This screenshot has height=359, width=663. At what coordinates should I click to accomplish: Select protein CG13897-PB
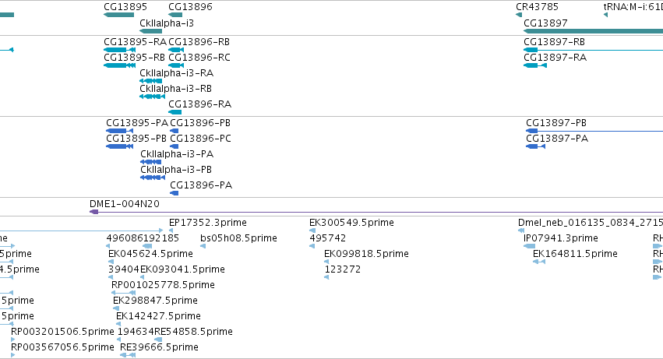(556, 123)
